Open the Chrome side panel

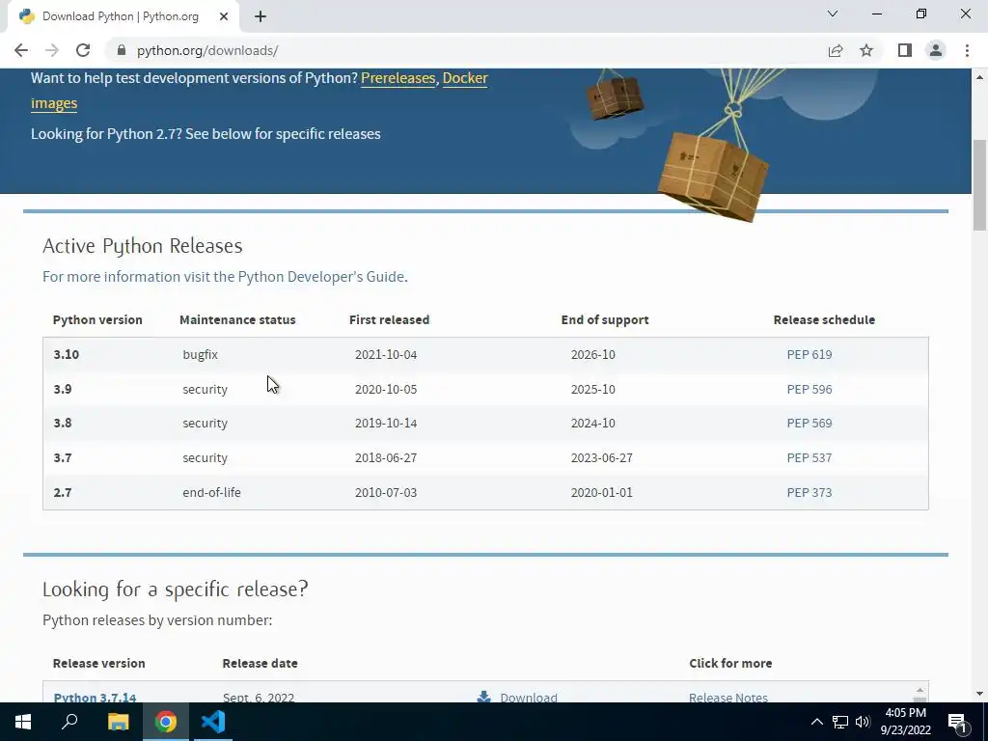click(x=905, y=50)
